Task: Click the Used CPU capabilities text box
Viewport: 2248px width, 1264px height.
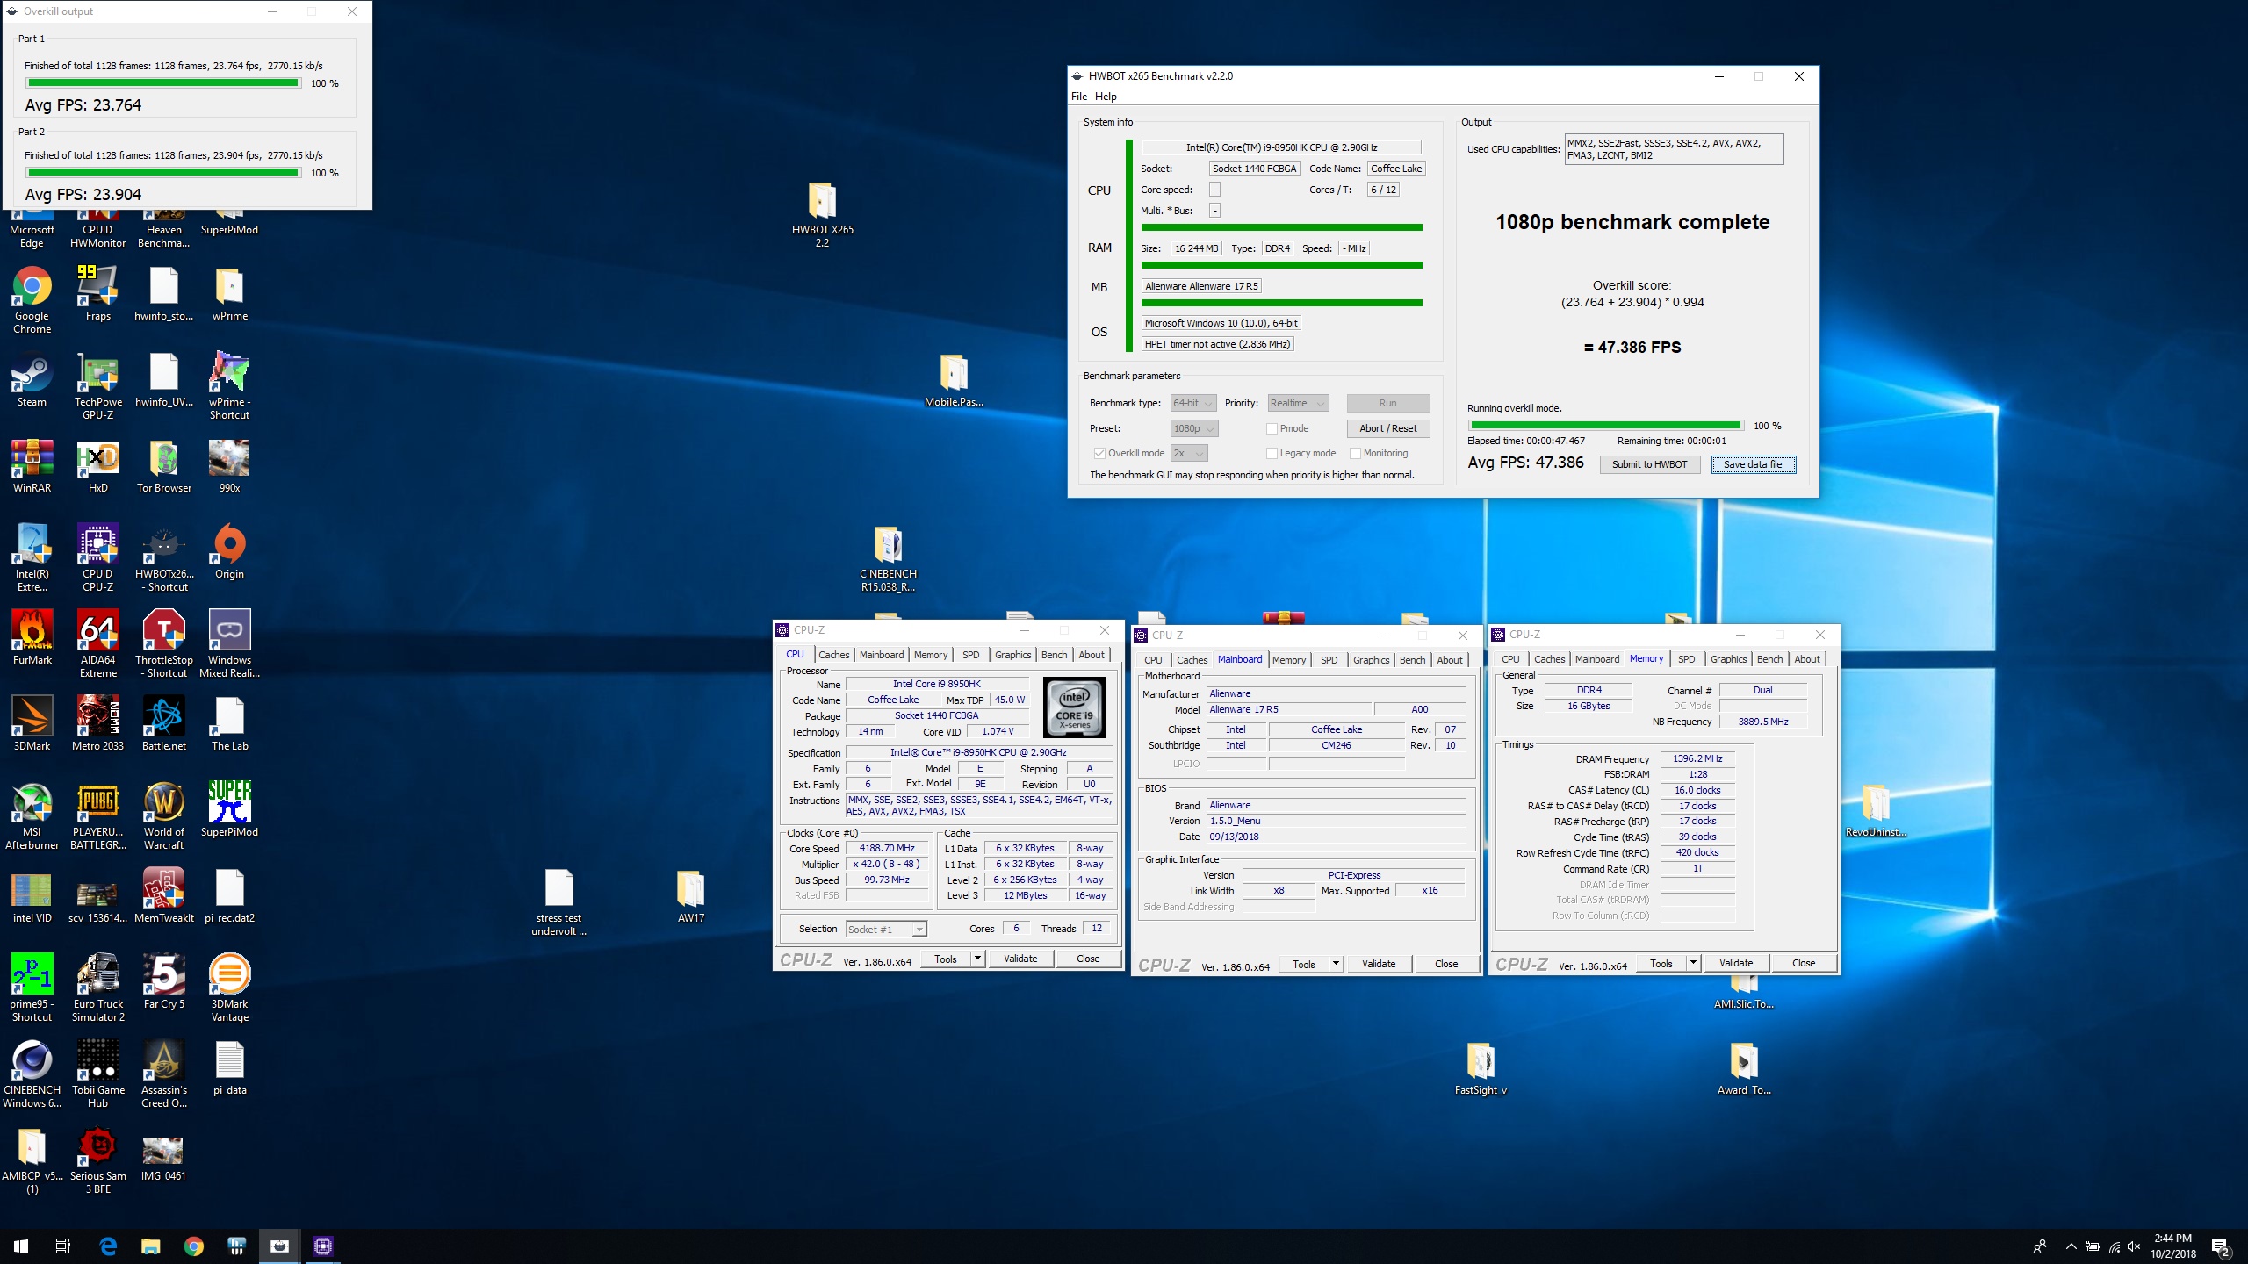Action: (1674, 149)
